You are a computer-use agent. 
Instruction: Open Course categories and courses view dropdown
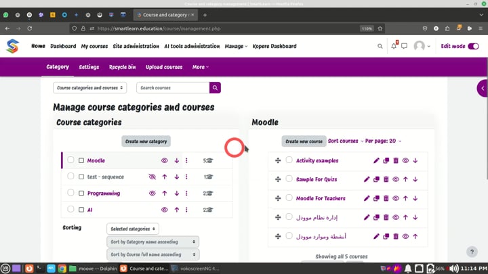click(x=89, y=87)
